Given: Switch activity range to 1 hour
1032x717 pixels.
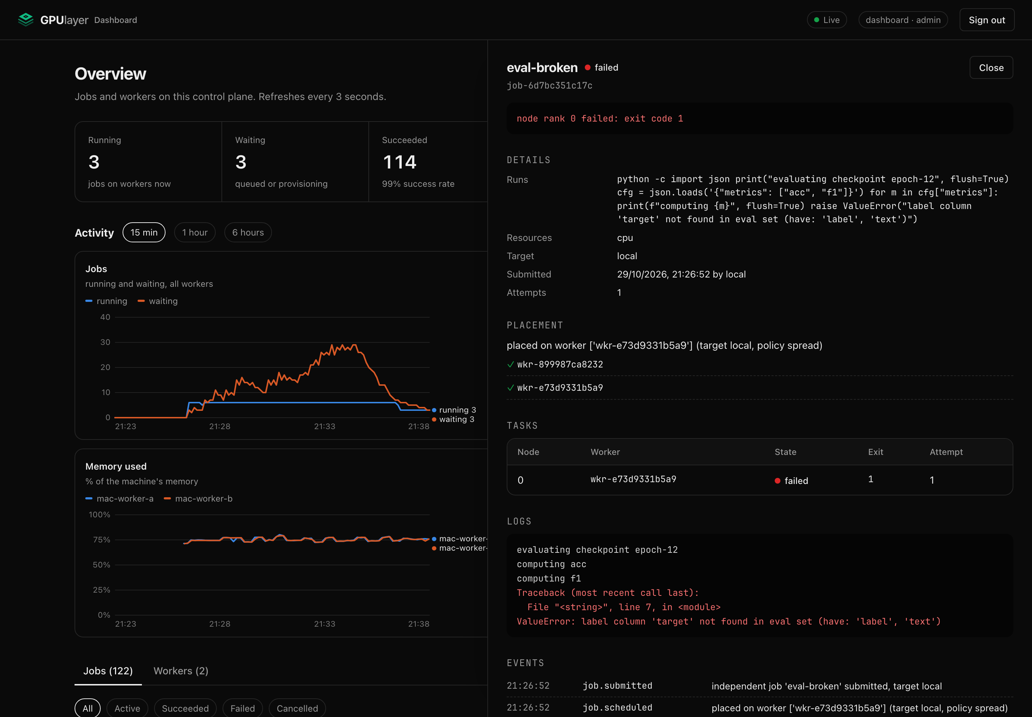Looking at the screenshot, I should 195,232.
